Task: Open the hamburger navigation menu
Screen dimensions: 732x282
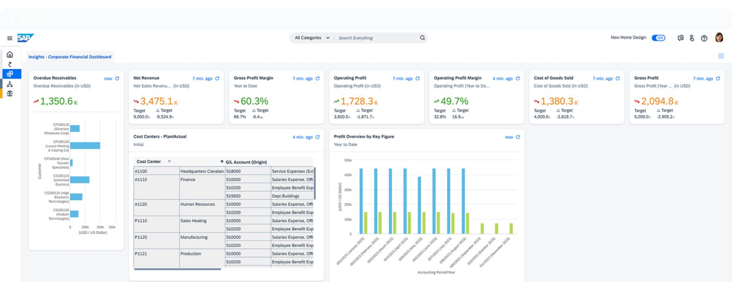Action: pos(10,38)
